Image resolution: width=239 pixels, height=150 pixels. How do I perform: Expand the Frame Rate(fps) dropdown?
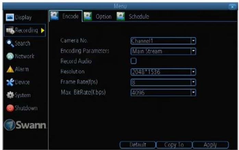coord(163,82)
